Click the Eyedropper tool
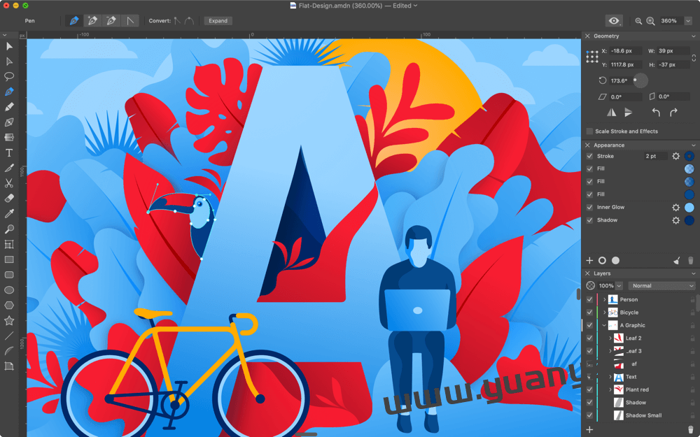The width and height of the screenshot is (700, 437). pos(9,214)
